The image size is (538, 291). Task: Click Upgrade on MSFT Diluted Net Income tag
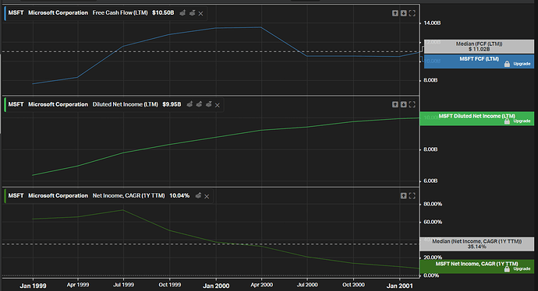[x=522, y=121]
